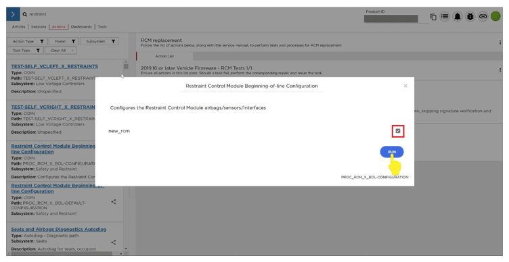509x262 pixels.
Task: Open Restraint Control Module link with BOL-DEFAULT-CONFIGURATION path
Action: tap(58, 188)
